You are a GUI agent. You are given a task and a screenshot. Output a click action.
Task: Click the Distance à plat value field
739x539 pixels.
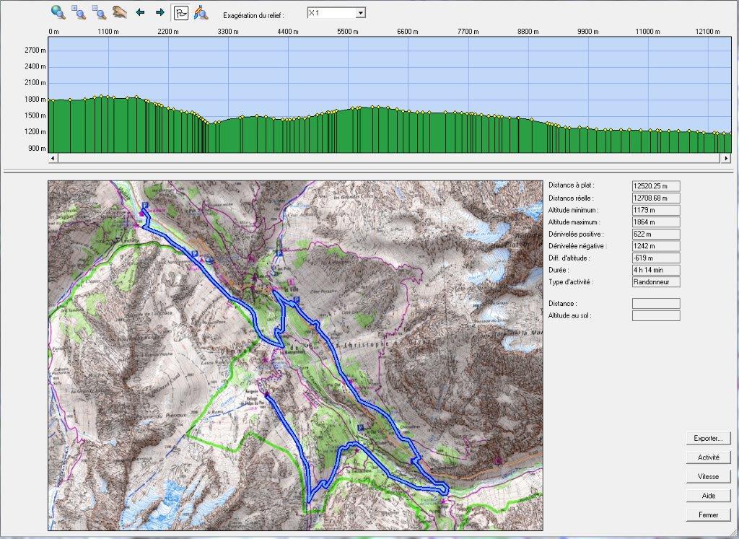655,186
